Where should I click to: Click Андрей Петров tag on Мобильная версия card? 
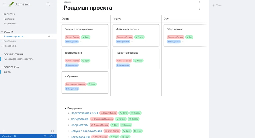pyautogui.click(x=125, y=37)
